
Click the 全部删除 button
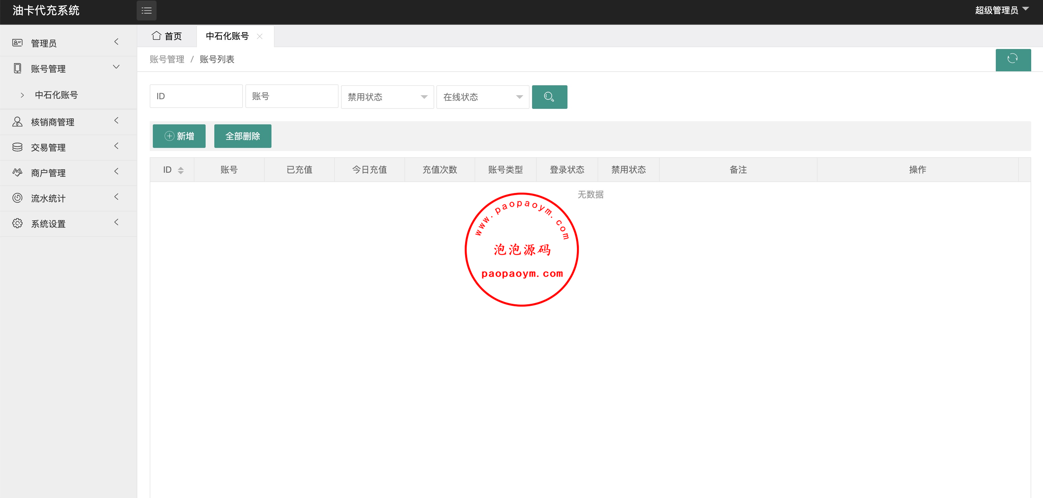point(243,136)
